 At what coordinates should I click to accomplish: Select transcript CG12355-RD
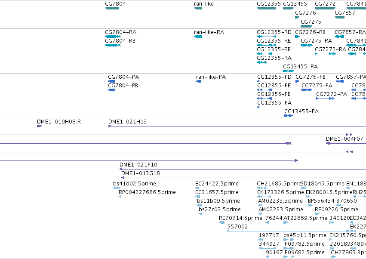coord(266,37)
